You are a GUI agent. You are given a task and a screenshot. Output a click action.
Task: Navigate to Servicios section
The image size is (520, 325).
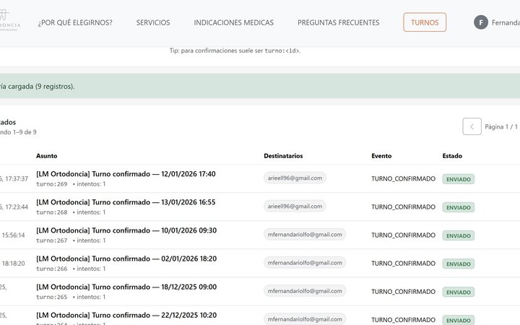point(153,22)
